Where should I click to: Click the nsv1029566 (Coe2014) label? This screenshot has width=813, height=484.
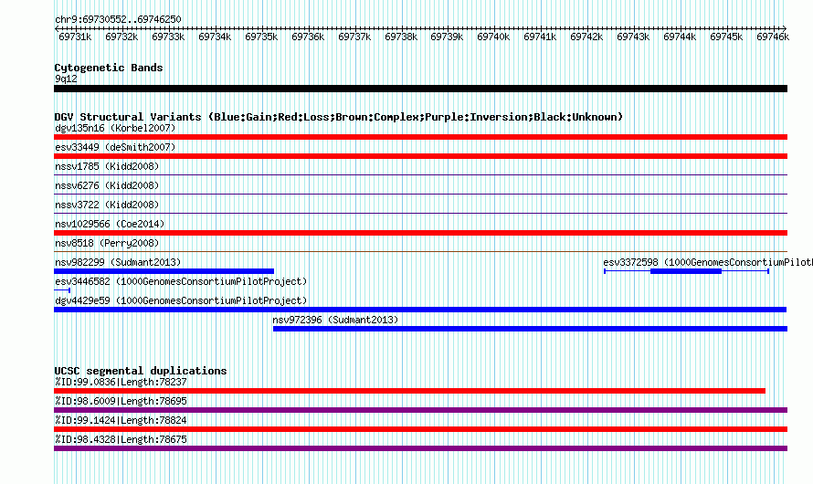pos(110,224)
